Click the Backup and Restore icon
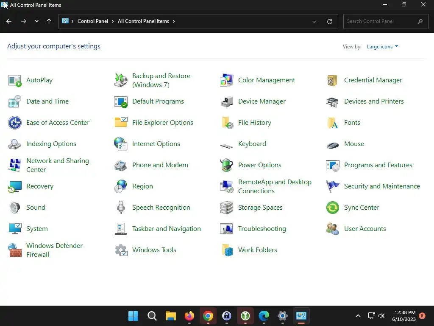434x326 pixels. pos(121,80)
